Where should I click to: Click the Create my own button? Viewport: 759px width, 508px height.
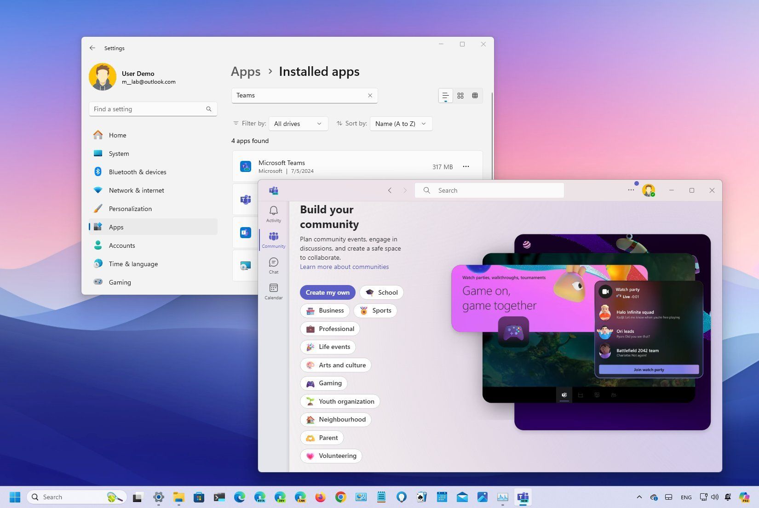(328, 292)
